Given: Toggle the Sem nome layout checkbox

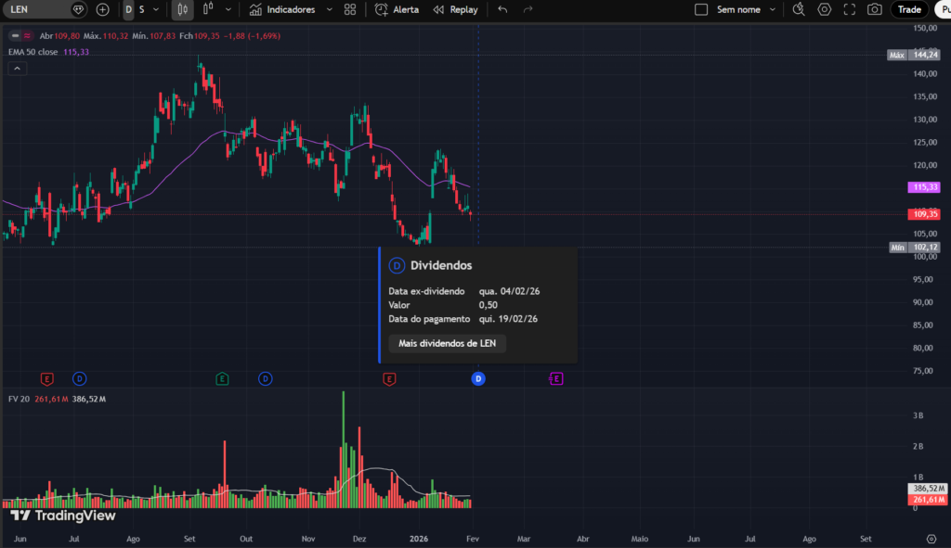Looking at the screenshot, I should tap(701, 9).
